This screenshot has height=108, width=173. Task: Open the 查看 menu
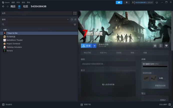point(13,2)
